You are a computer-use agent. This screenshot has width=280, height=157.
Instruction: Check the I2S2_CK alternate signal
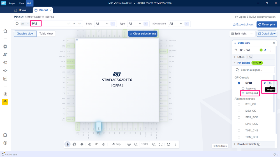[239, 111]
